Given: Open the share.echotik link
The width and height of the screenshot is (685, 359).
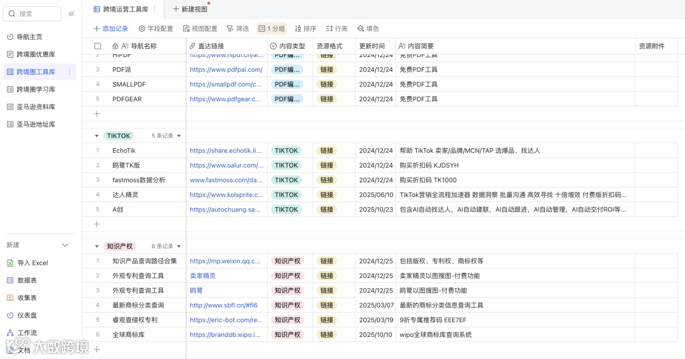Looking at the screenshot, I should coord(225,151).
